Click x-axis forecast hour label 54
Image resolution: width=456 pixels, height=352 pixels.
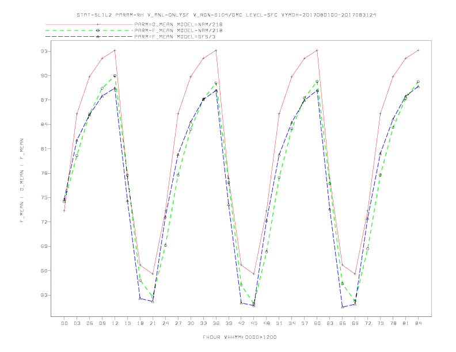click(x=292, y=323)
